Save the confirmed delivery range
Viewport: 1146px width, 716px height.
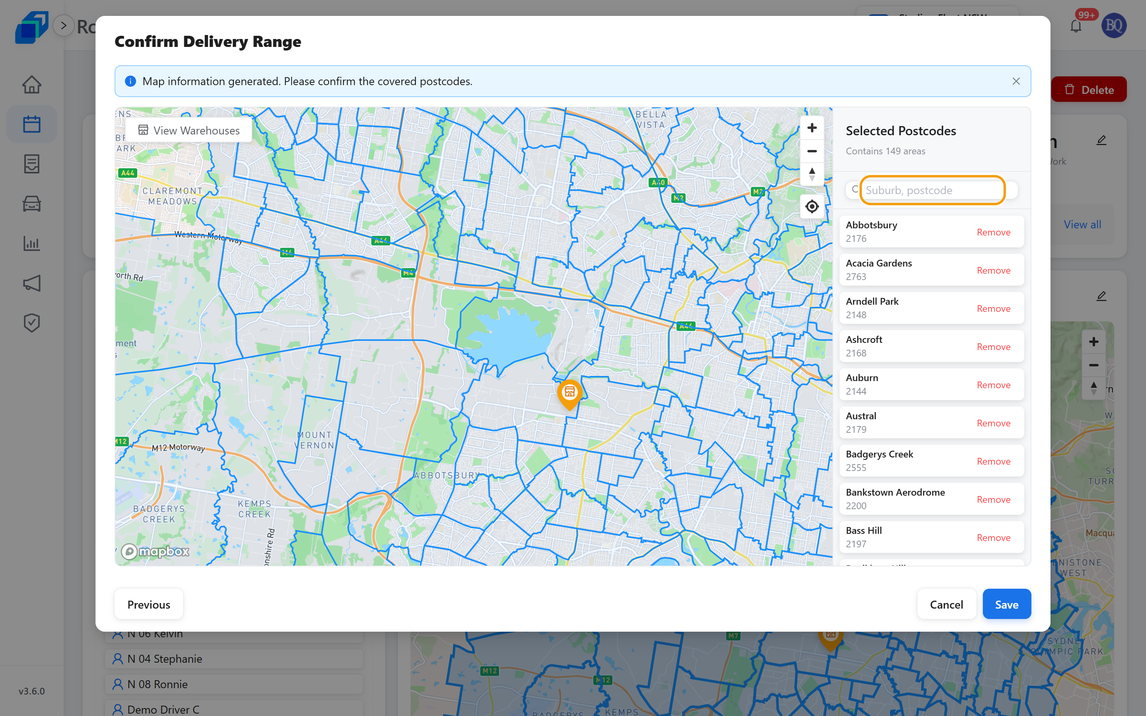pos(1006,604)
